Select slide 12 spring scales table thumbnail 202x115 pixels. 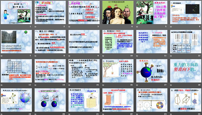[186, 42]
